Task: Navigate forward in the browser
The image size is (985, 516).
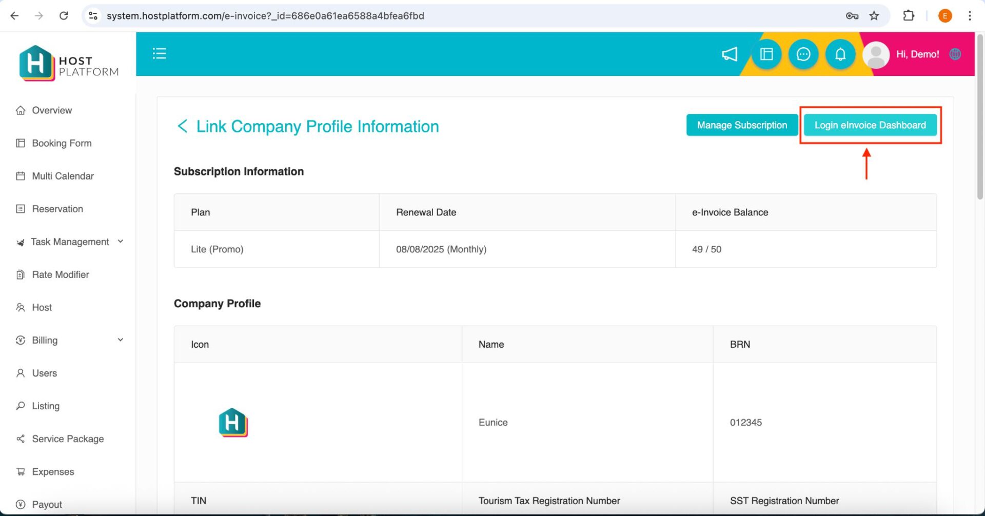Action: 39,16
